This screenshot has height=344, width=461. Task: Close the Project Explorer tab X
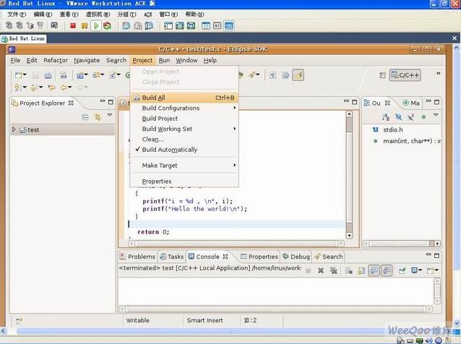(x=71, y=103)
